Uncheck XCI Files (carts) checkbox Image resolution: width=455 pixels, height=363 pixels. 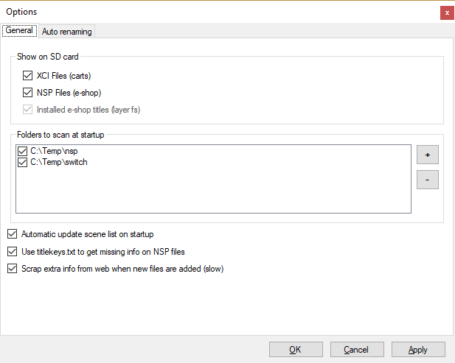coord(28,75)
